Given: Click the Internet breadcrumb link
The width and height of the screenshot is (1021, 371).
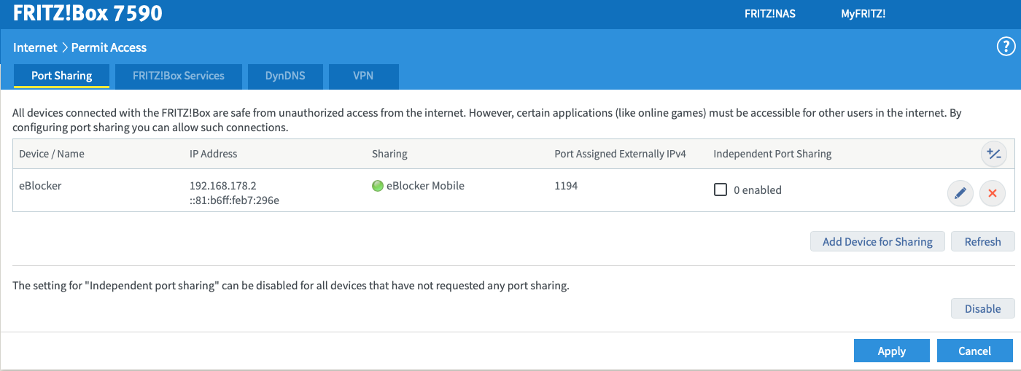Looking at the screenshot, I should point(35,47).
